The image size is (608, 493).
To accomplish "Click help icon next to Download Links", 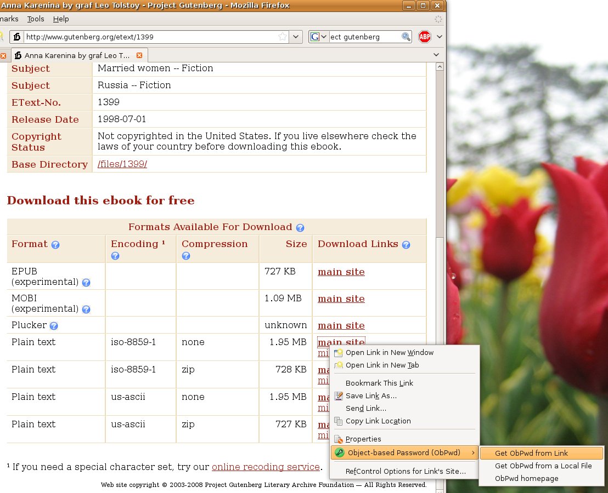I will click(x=406, y=245).
